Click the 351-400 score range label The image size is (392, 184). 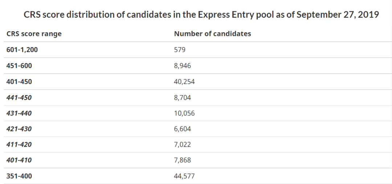coord(19,176)
